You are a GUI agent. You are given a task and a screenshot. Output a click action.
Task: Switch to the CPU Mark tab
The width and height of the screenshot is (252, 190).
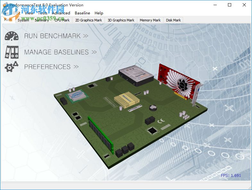(62, 20)
